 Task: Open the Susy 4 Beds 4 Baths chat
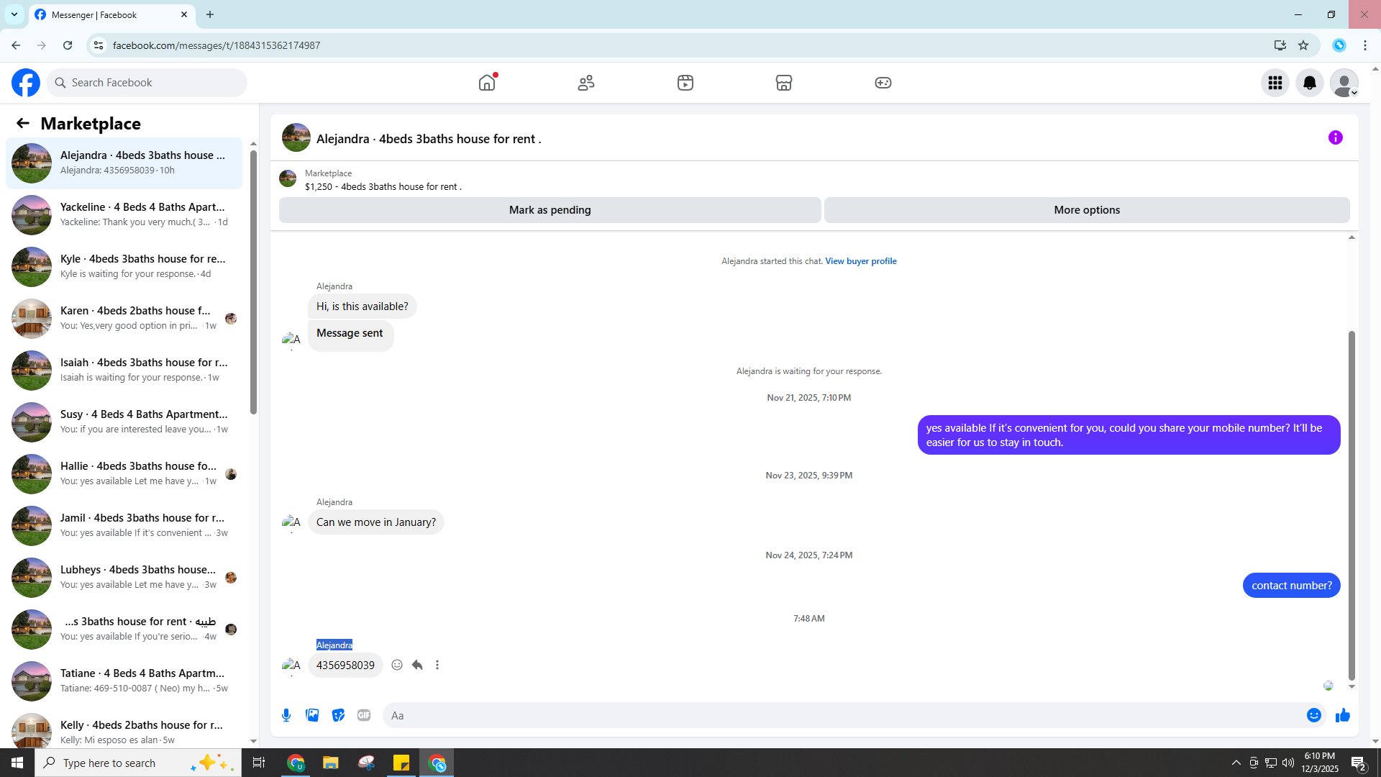click(124, 422)
